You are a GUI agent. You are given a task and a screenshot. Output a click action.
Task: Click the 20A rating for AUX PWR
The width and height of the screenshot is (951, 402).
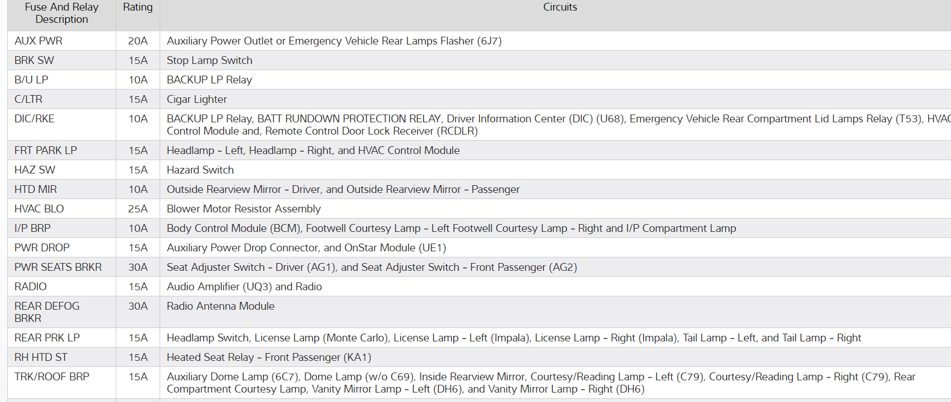[137, 41]
